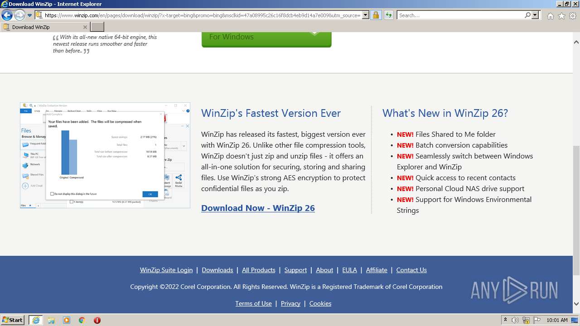Open the search provider dropdown arrow
This screenshot has height=326, width=580.
536,15
